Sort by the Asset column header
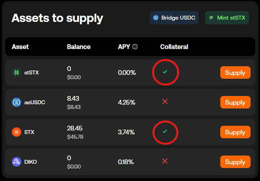 [20, 47]
